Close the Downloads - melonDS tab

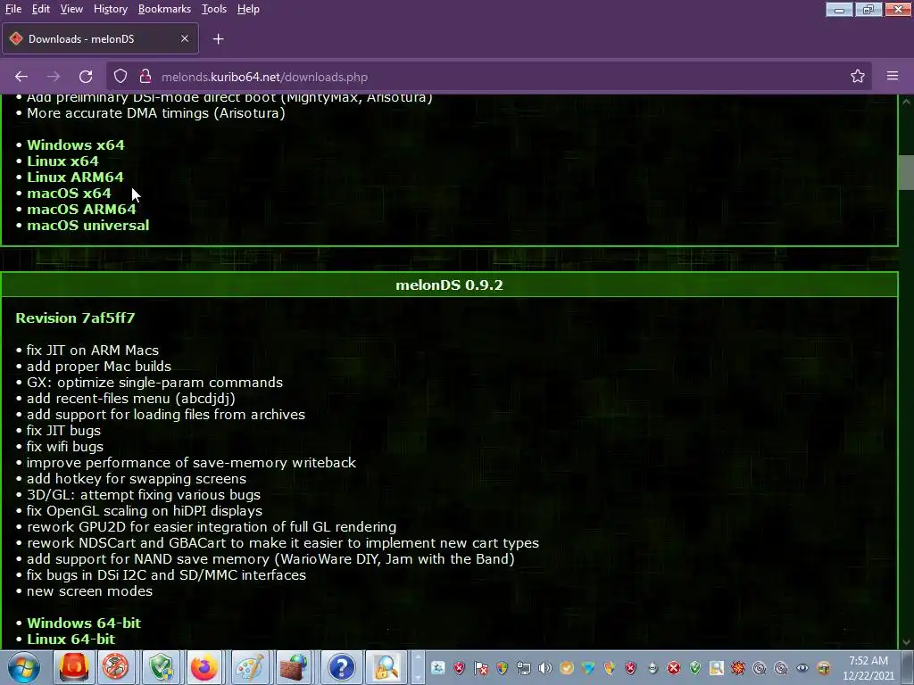pyautogui.click(x=185, y=38)
